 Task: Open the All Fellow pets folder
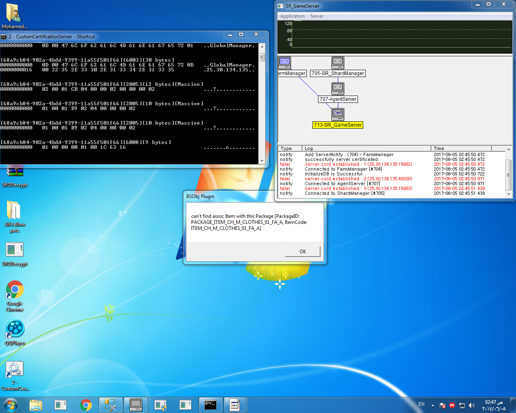(15, 217)
